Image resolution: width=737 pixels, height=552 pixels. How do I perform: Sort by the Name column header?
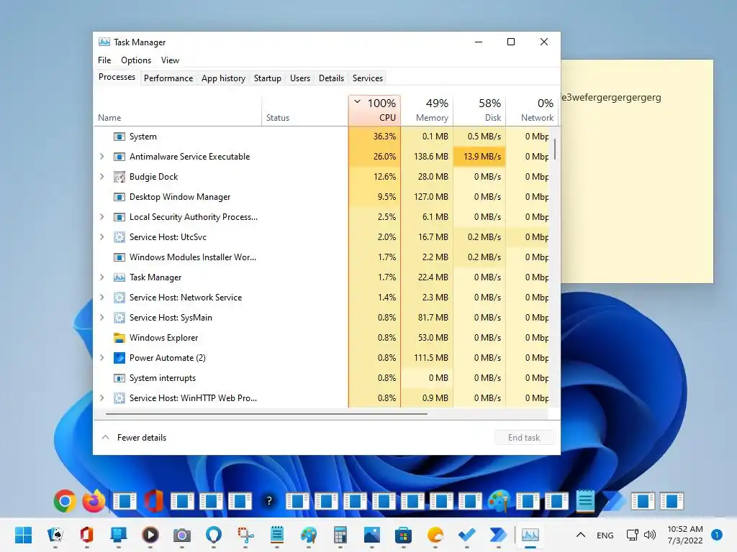pyautogui.click(x=178, y=111)
